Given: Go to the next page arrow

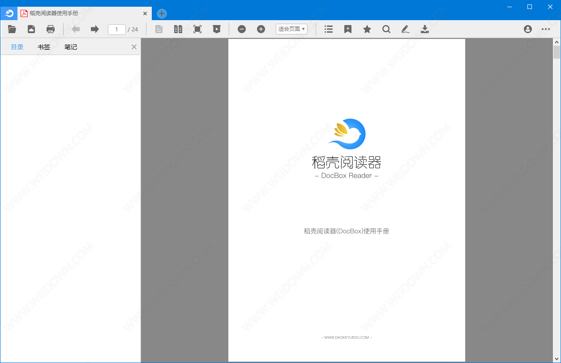Looking at the screenshot, I should (x=94, y=29).
